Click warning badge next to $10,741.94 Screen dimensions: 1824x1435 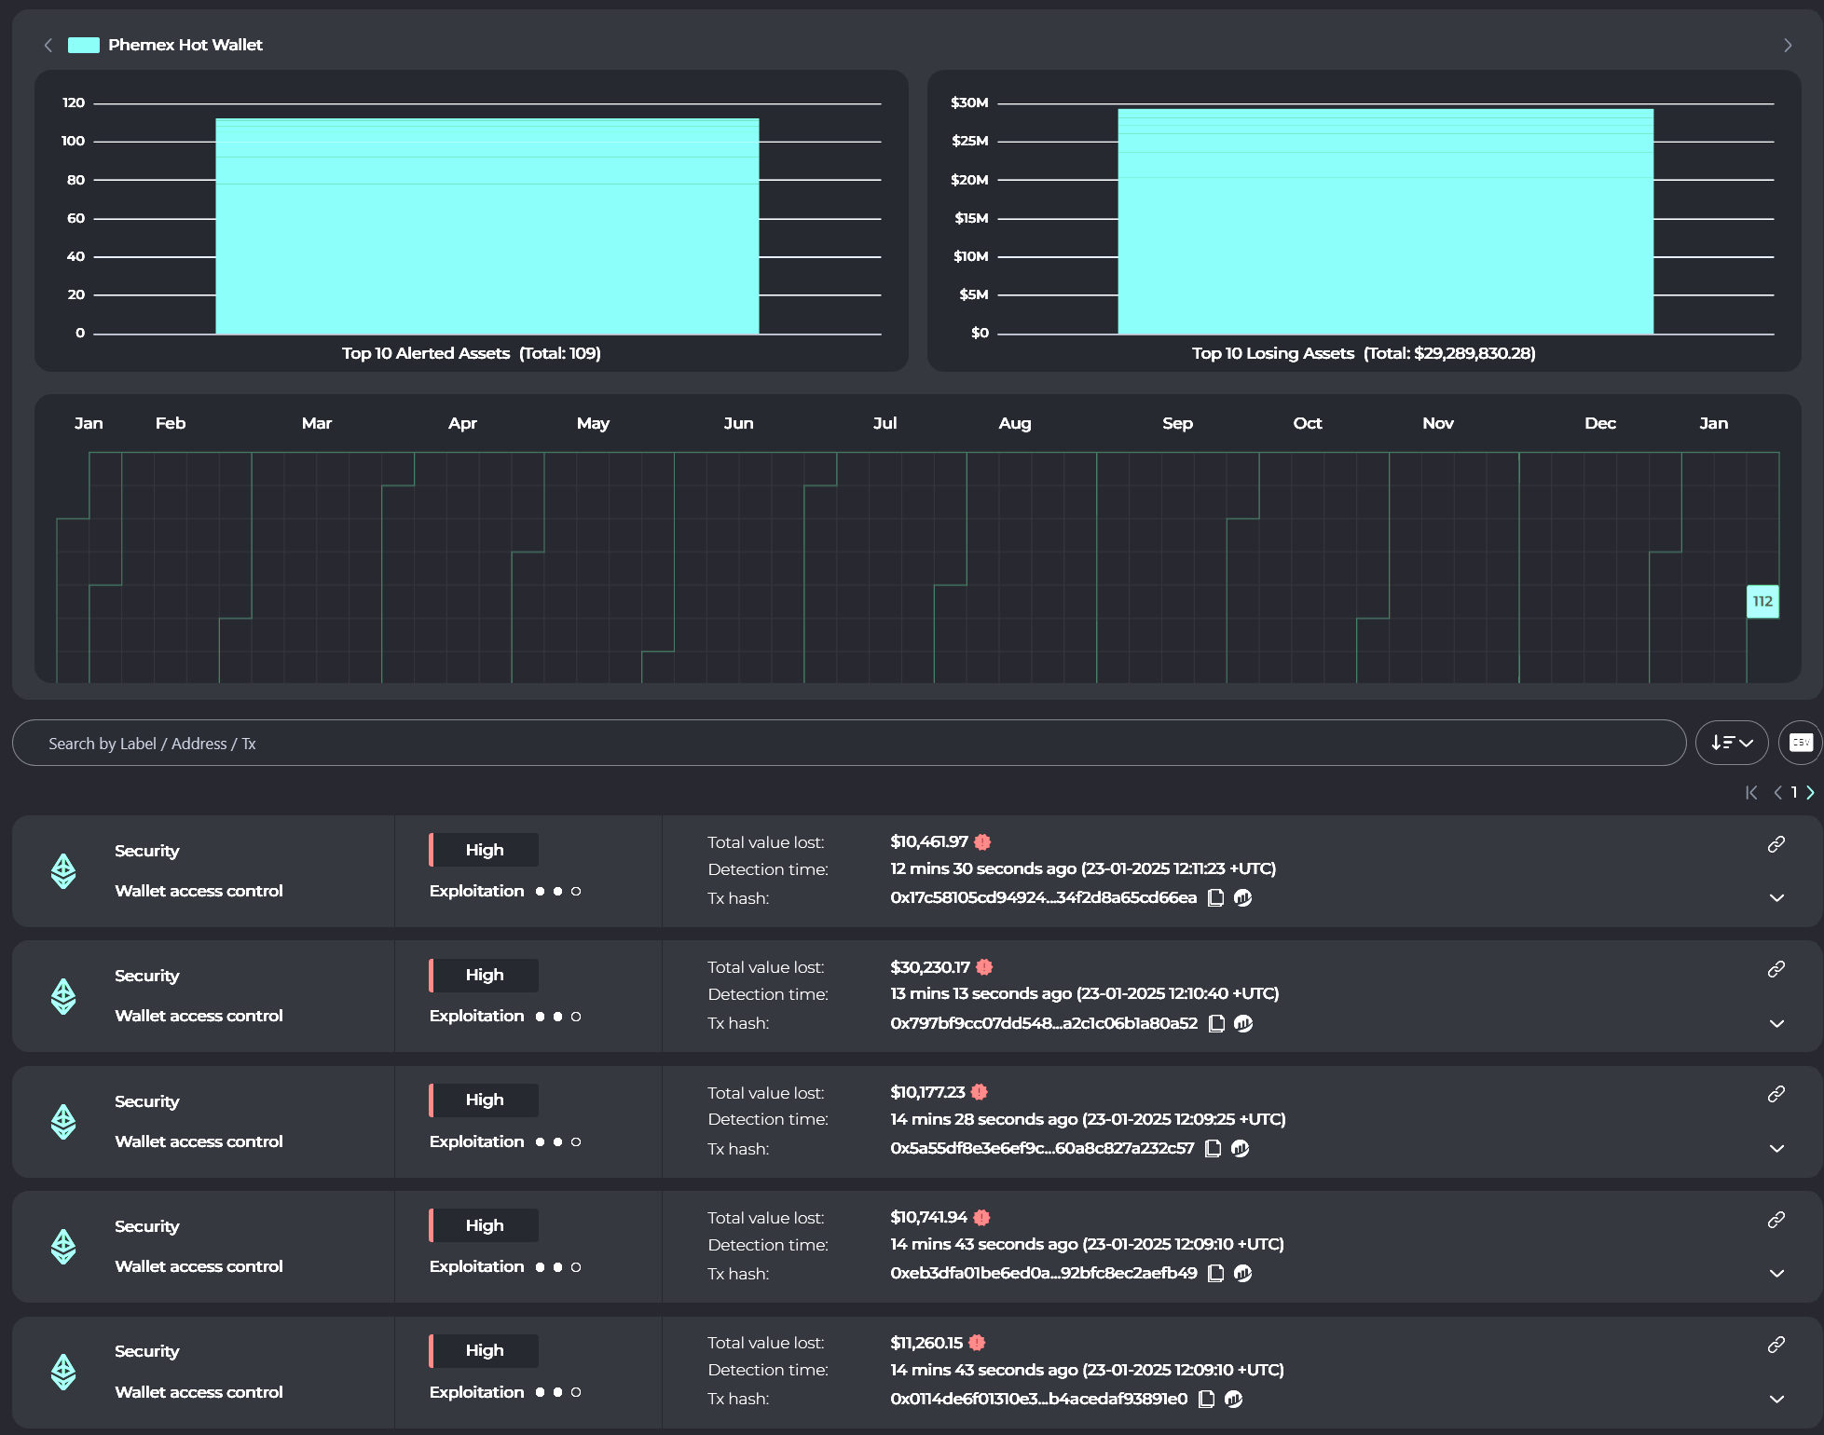(x=981, y=1217)
